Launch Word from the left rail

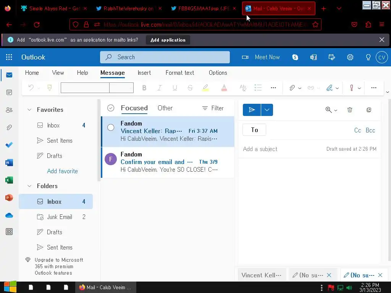pos(9,163)
